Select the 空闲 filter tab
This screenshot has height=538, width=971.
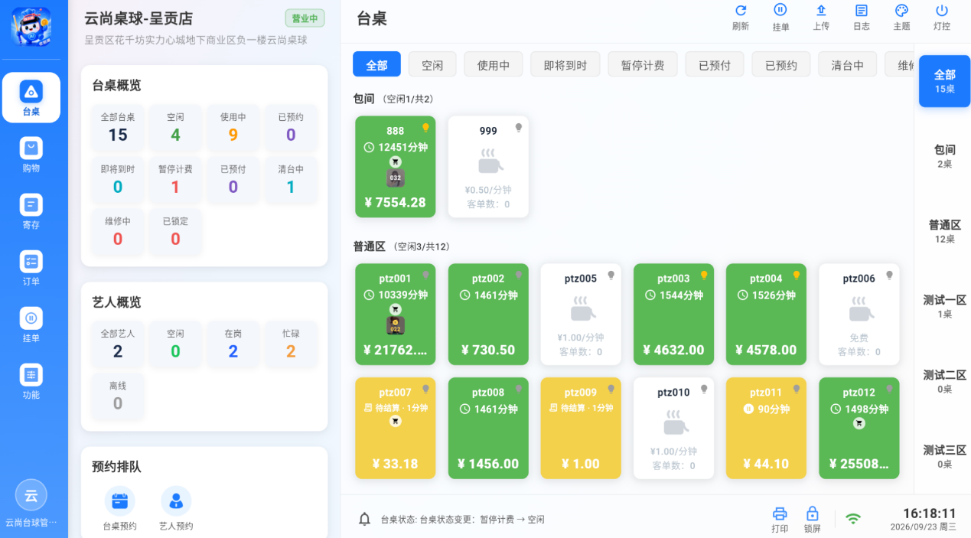(x=432, y=64)
